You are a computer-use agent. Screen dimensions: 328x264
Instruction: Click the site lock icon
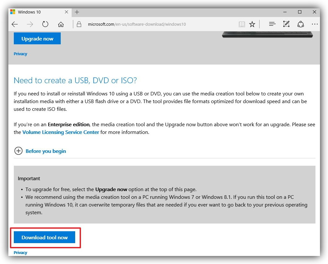(79, 24)
